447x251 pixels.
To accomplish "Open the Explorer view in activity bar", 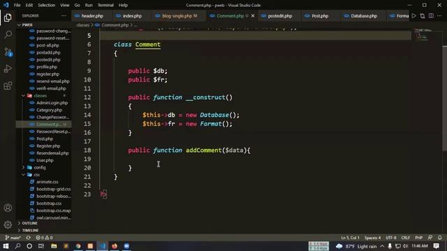I will coord(8,17).
